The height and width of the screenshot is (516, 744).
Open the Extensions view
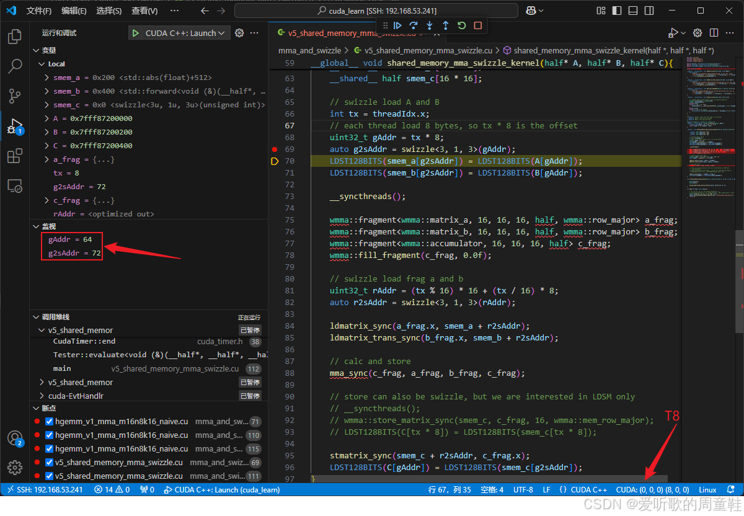pos(15,156)
